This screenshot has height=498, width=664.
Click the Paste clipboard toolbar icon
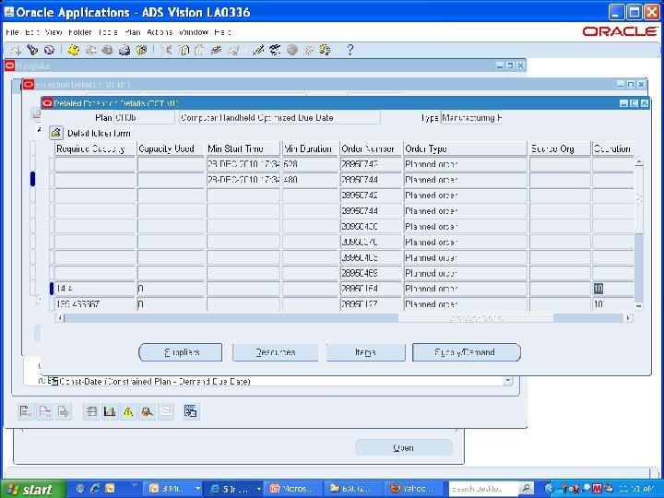[x=199, y=51]
